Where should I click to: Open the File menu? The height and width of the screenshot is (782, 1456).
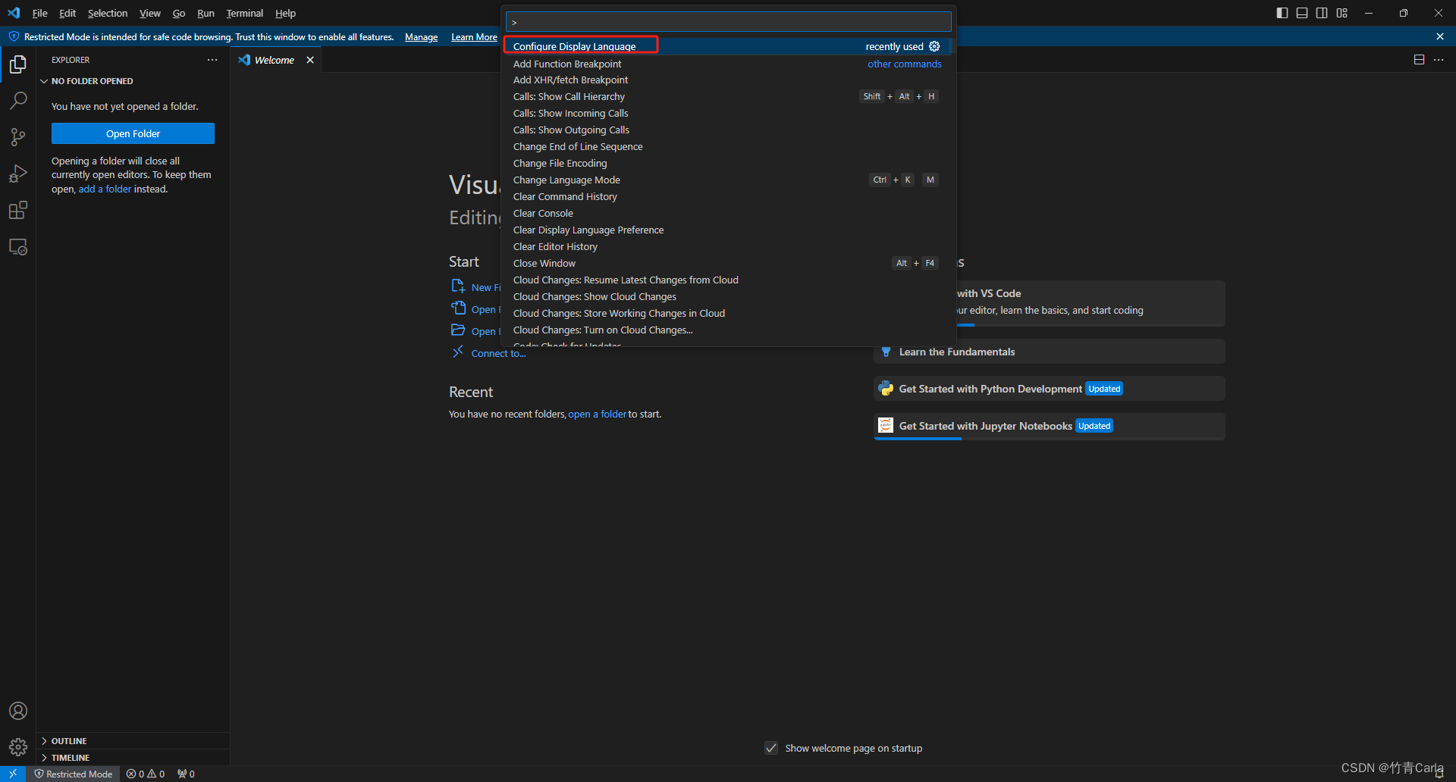click(40, 13)
